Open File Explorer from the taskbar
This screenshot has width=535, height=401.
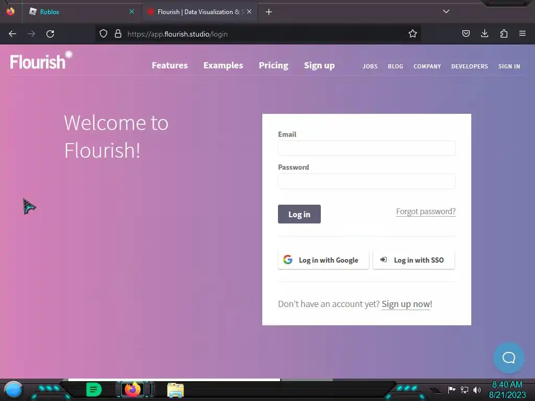(x=176, y=390)
